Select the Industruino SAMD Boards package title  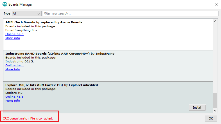(x=48, y=53)
